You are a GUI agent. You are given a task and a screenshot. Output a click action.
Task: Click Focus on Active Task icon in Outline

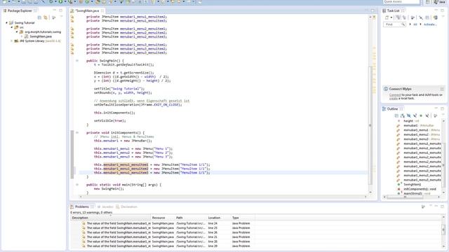pos(435,115)
